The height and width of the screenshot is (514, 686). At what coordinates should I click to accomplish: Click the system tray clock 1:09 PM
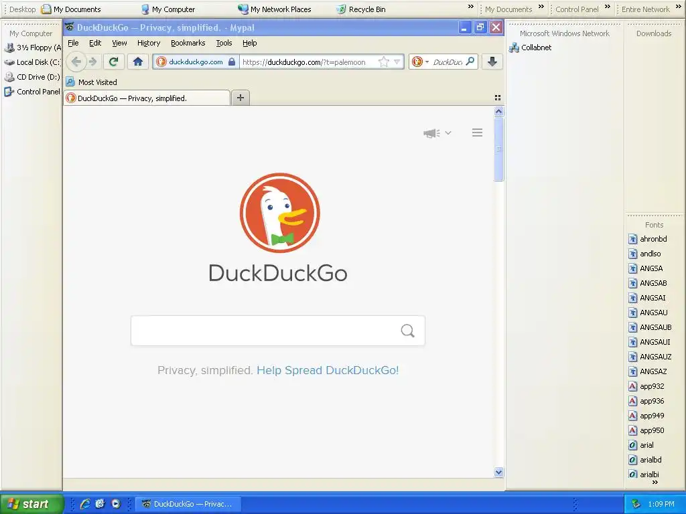661,504
